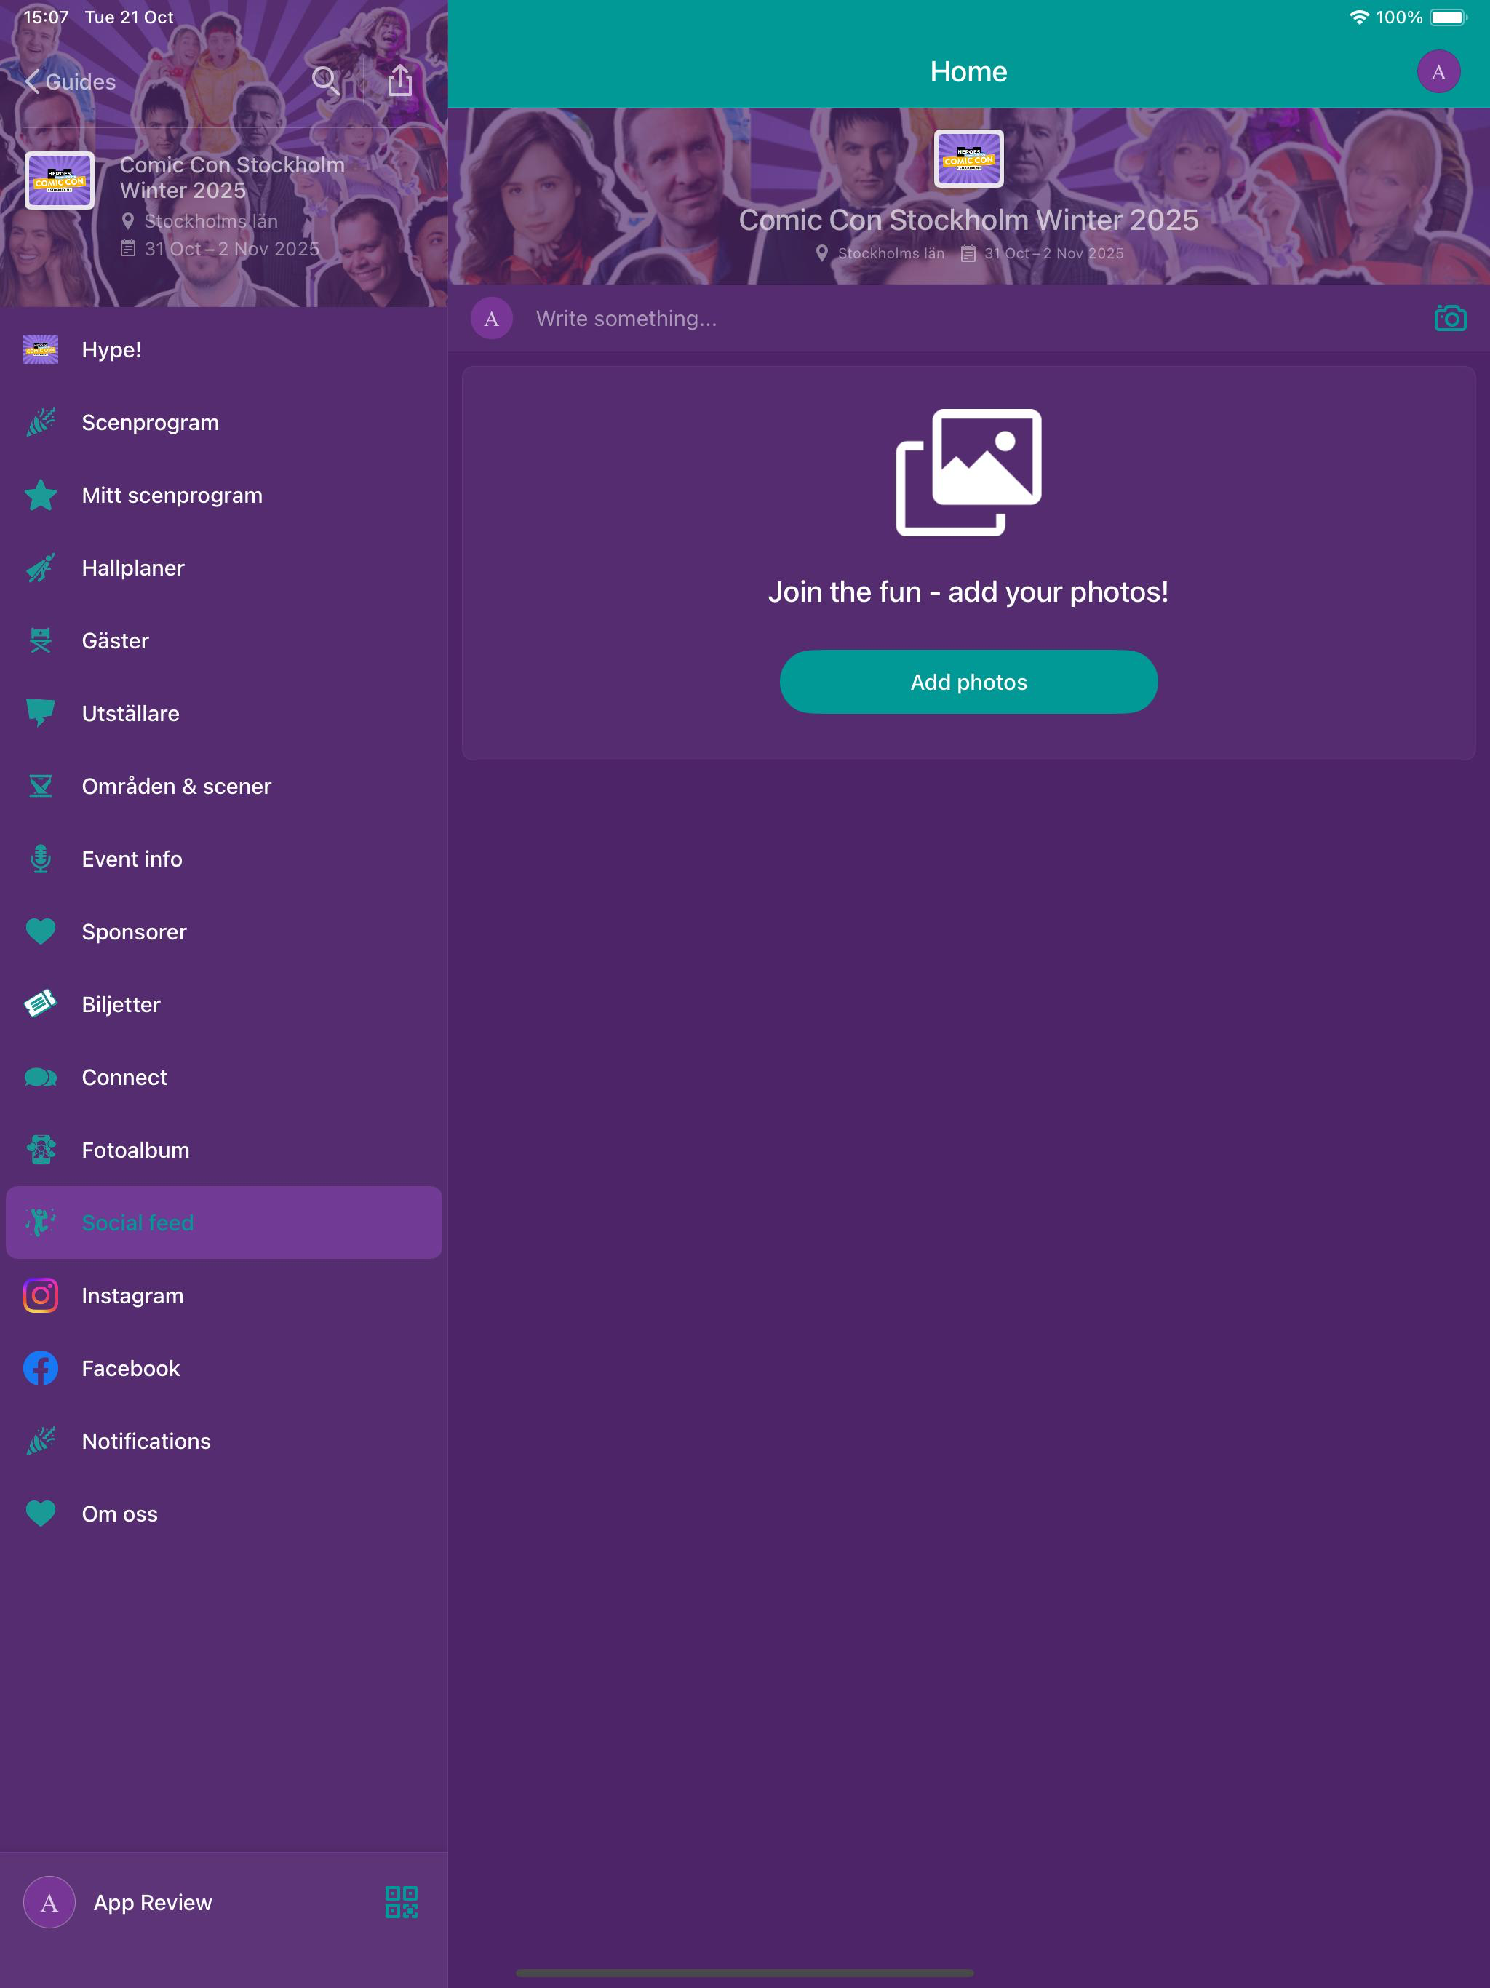Click the main banner title Comic Con Stockholm Winter 2025
This screenshot has width=1490, height=1988.
click(968, 220)
